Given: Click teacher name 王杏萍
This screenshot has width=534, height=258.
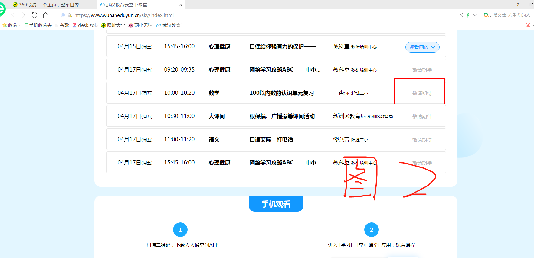Looking at the screenshot, I should pyautogui.click(x=341, y=93).
